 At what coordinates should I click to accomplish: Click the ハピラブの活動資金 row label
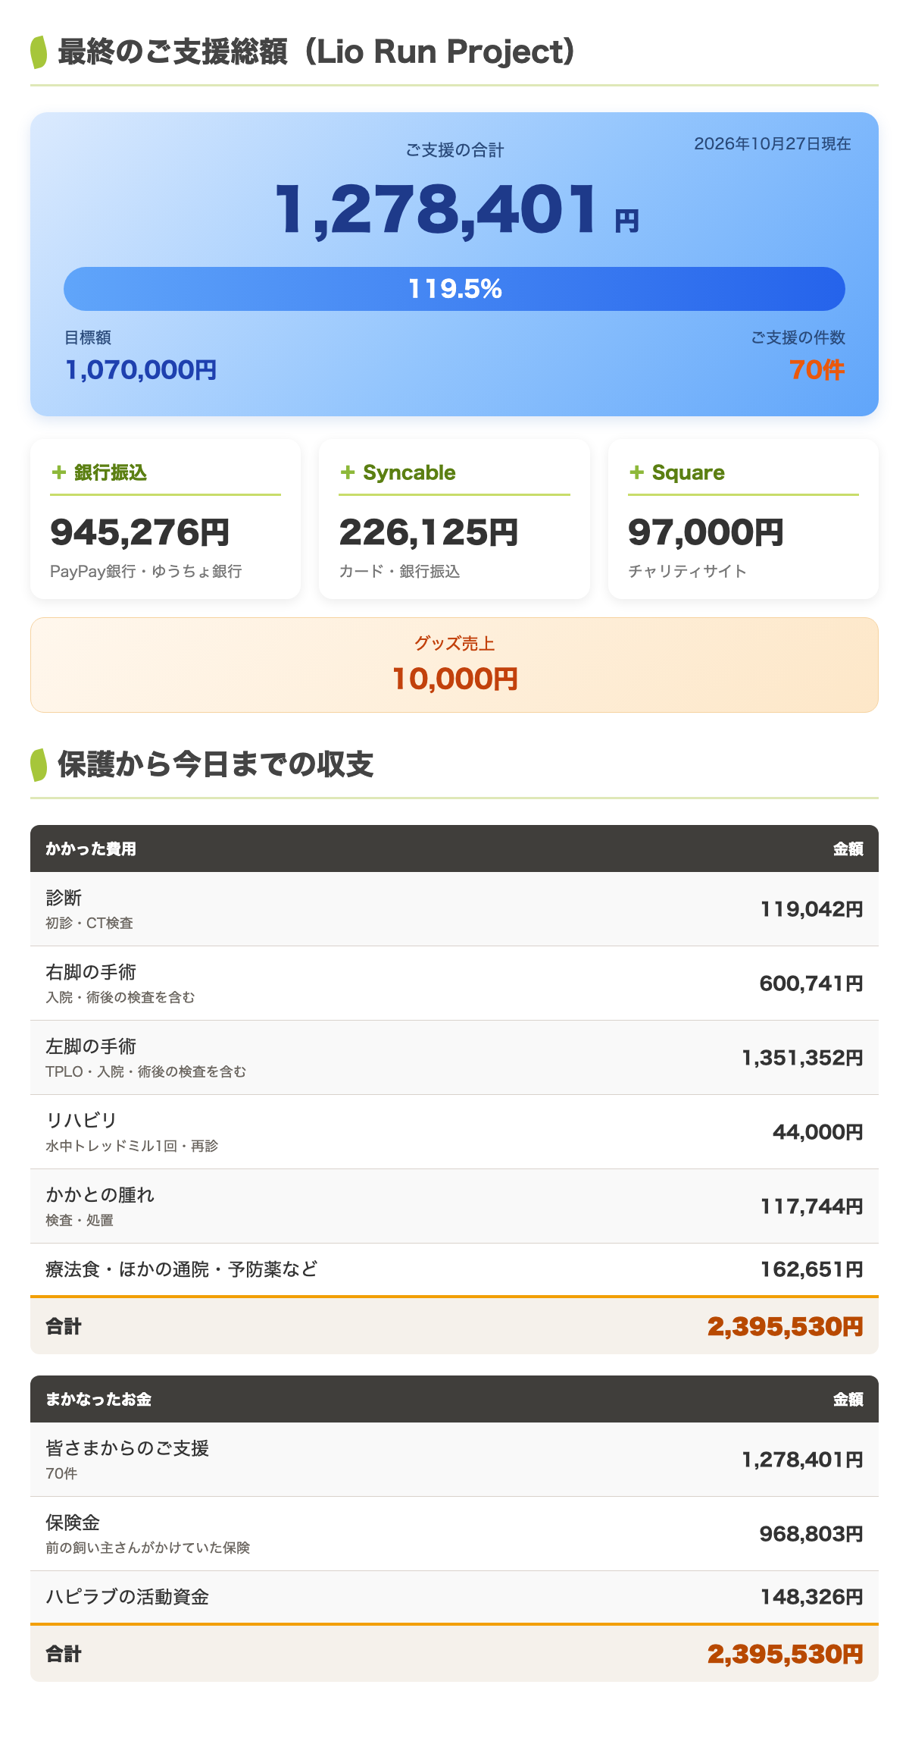click(127, 1597)
